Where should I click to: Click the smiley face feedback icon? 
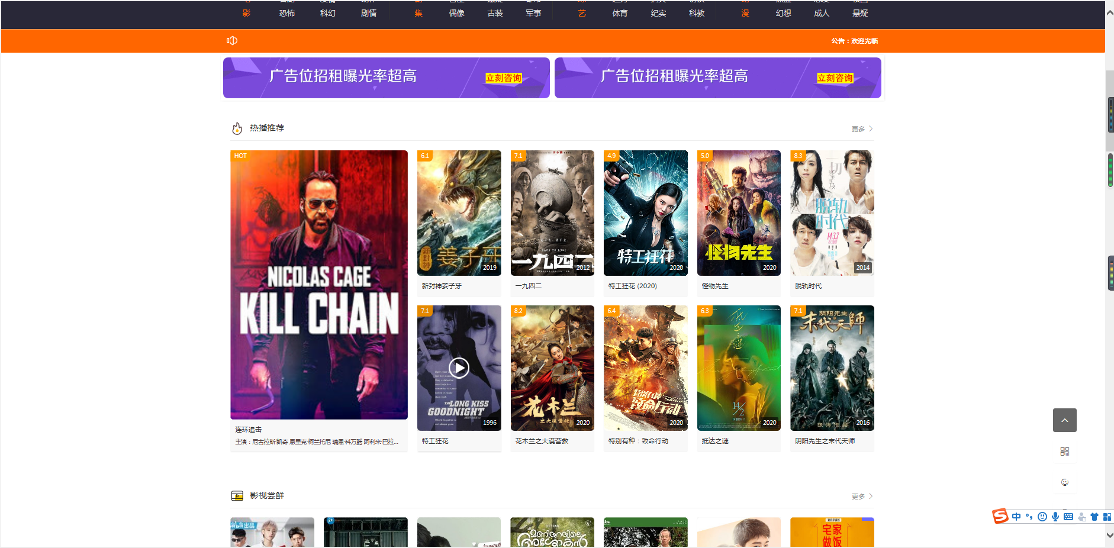(x=1064, y=482)
